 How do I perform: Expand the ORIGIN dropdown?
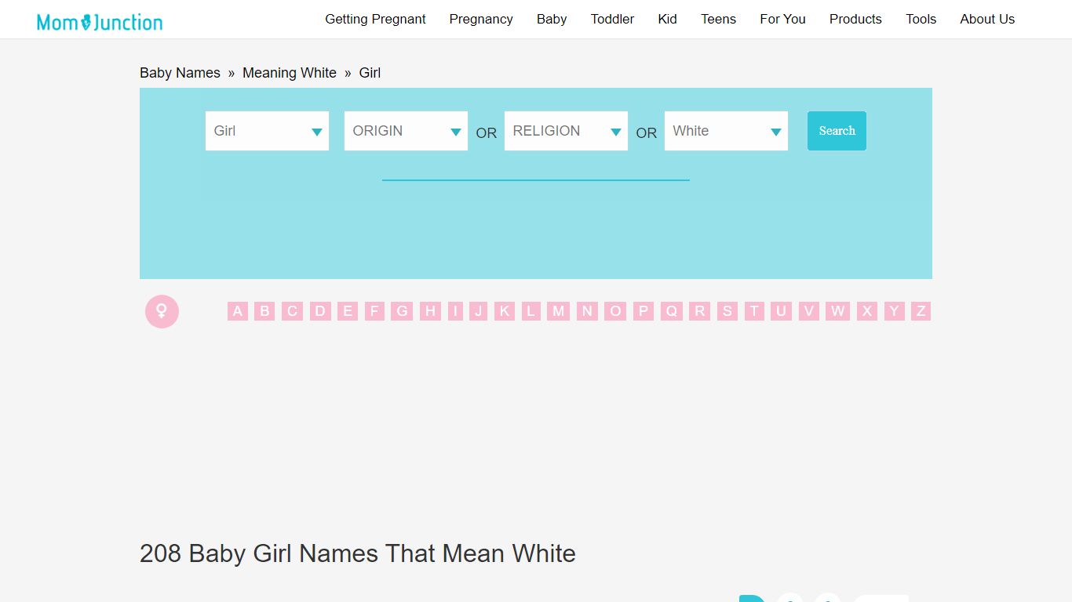[406, 131]
